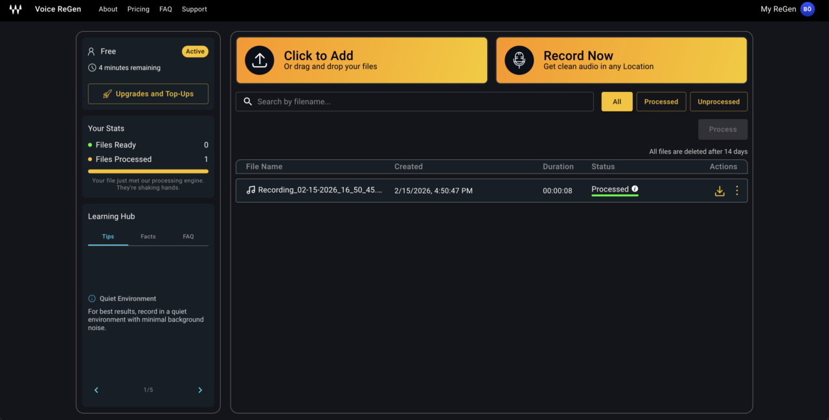The height and width of the screenshot is (420, 829).
Task: Click the microphone record icon
Action: 519,60
